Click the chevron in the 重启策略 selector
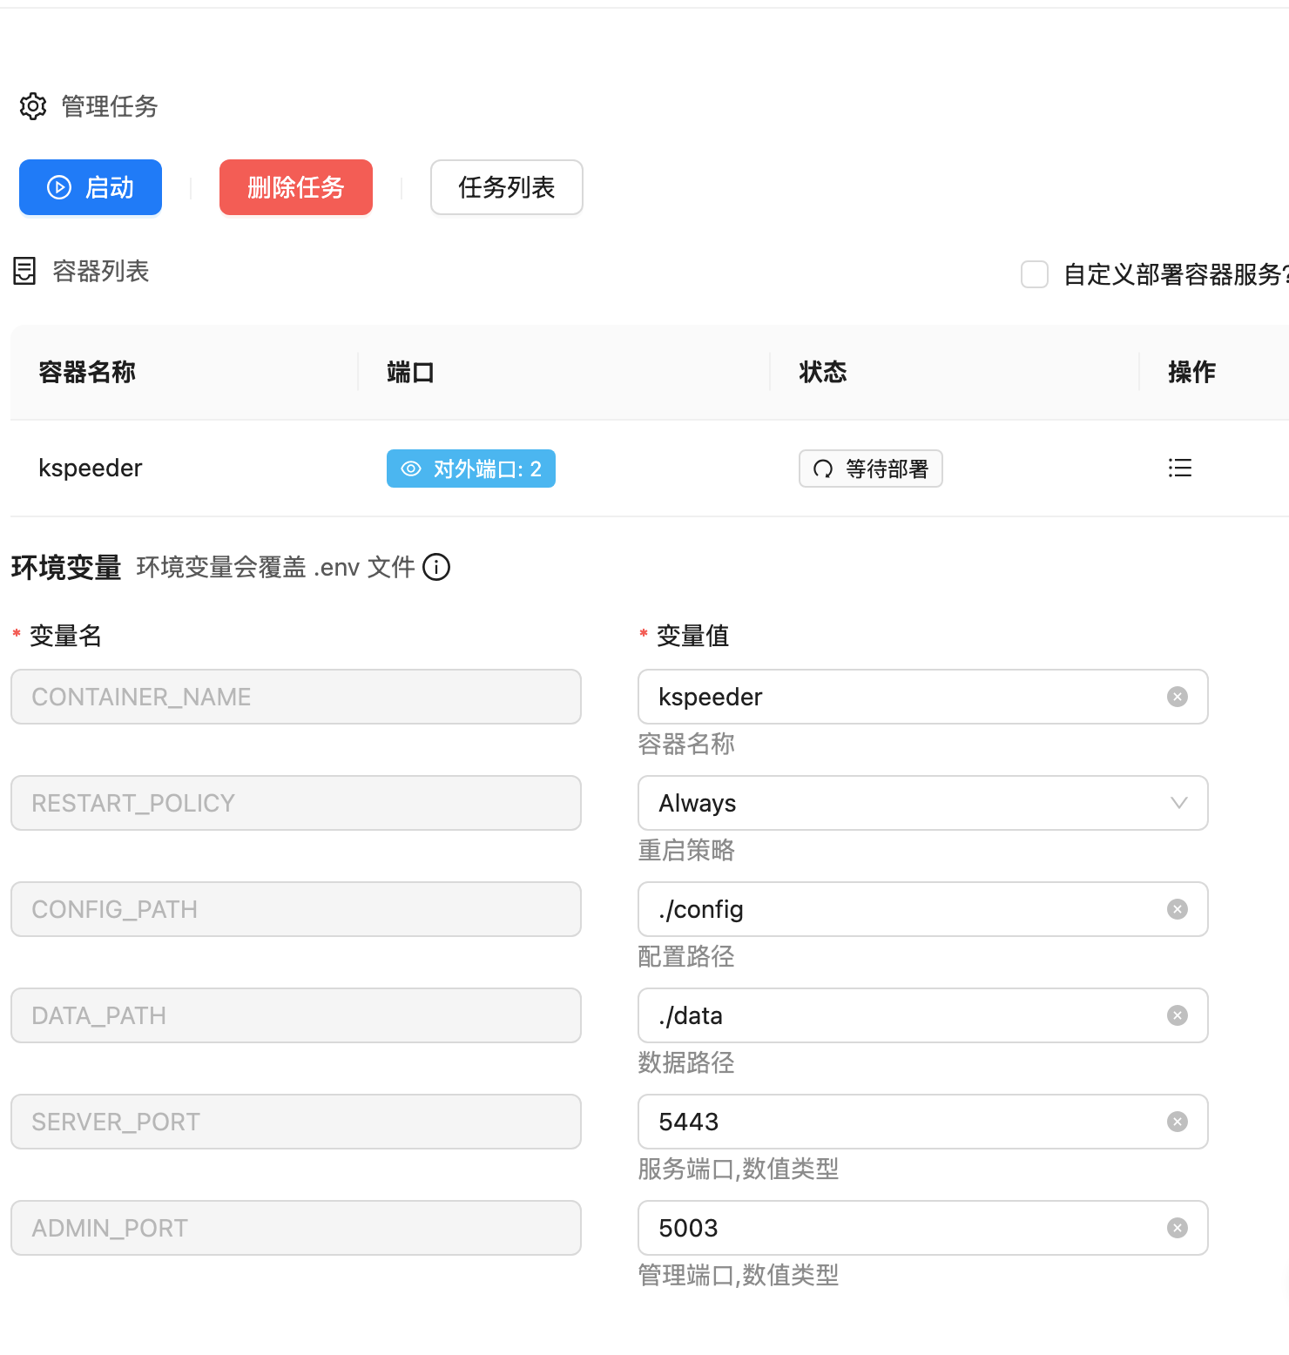Screen dimensions: 1289x1355 pos(1179,803)
